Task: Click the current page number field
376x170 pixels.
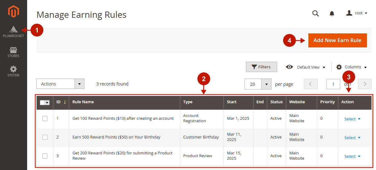Action: click(x=333, y=84)
